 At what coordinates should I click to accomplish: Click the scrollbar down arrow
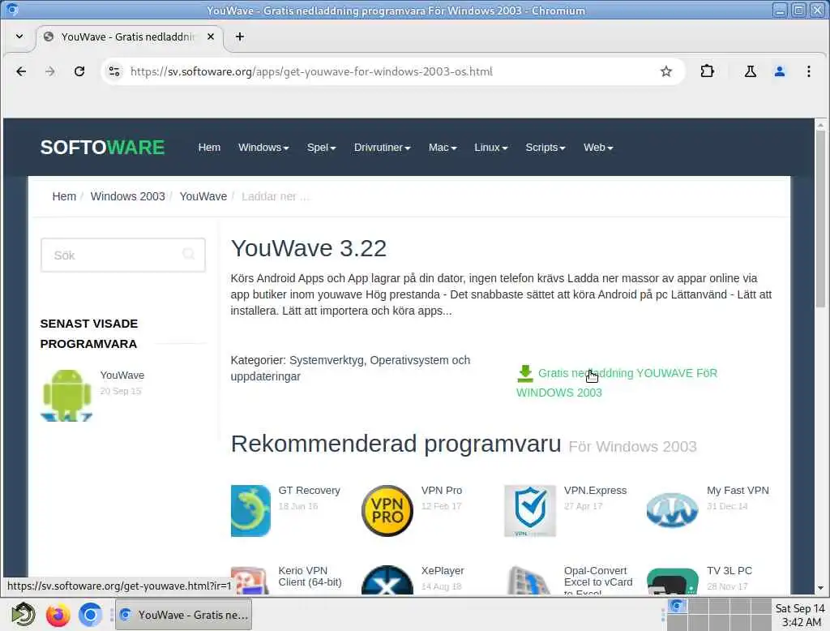click(x=820, y=587)
